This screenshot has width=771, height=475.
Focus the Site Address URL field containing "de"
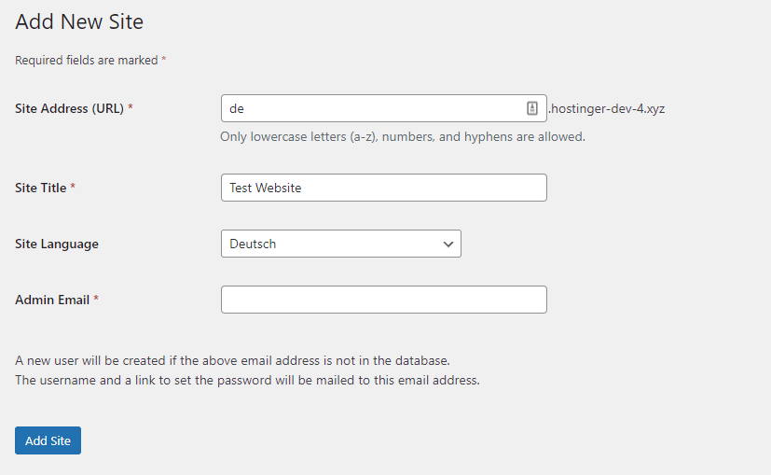point(383,108)
